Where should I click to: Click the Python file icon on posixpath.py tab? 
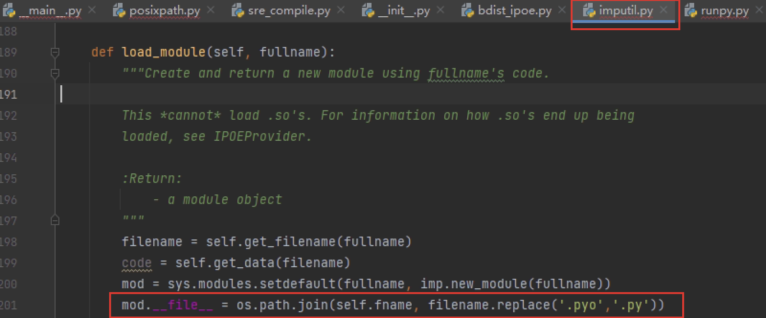(x=118, y=10)
